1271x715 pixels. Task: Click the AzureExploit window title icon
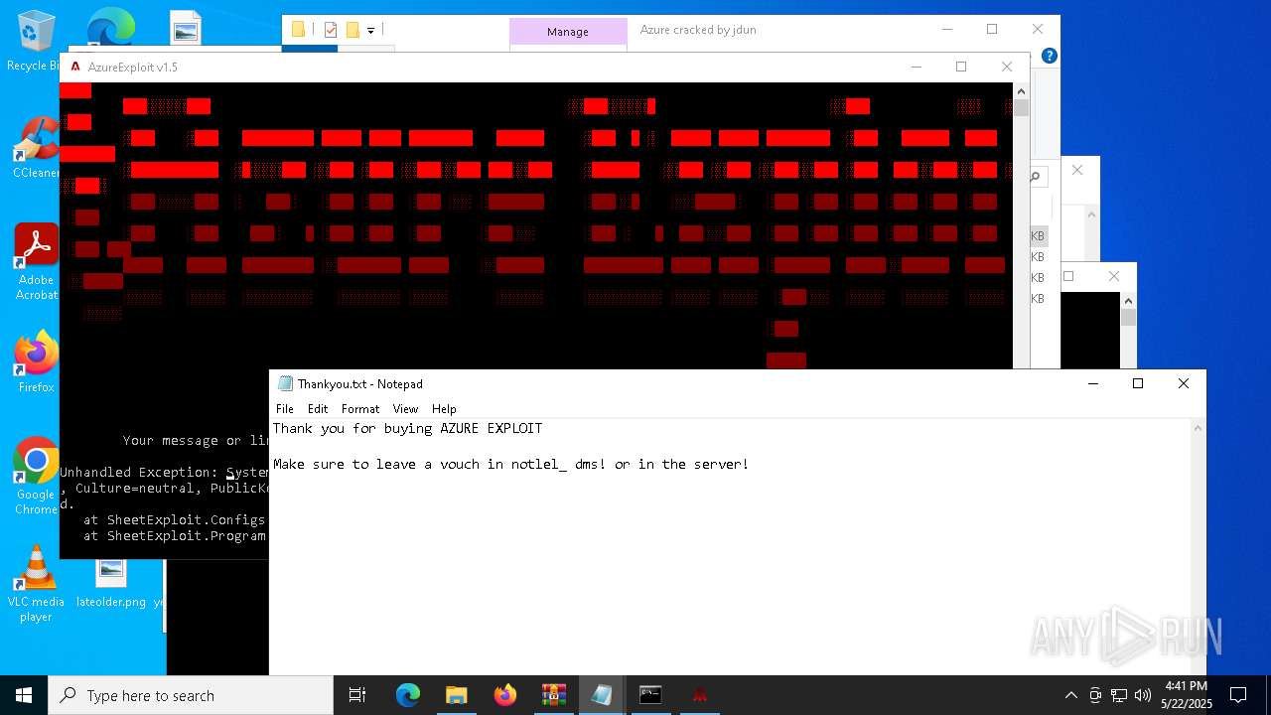click(x=75, y=67)
